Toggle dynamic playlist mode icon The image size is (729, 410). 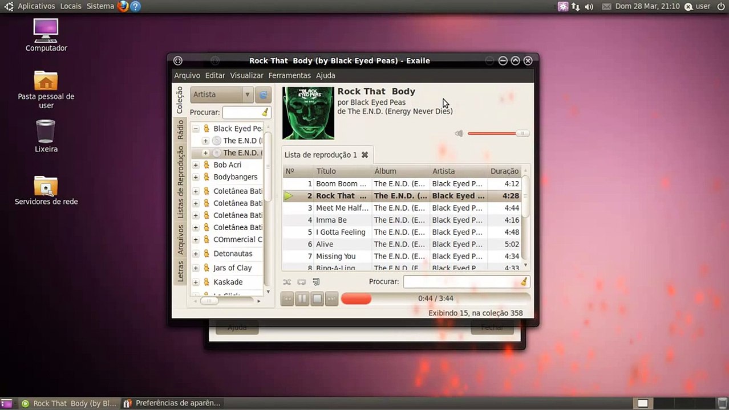(x=316, y=282)
